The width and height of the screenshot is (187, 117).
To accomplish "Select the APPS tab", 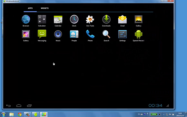I will pos(30,8).
